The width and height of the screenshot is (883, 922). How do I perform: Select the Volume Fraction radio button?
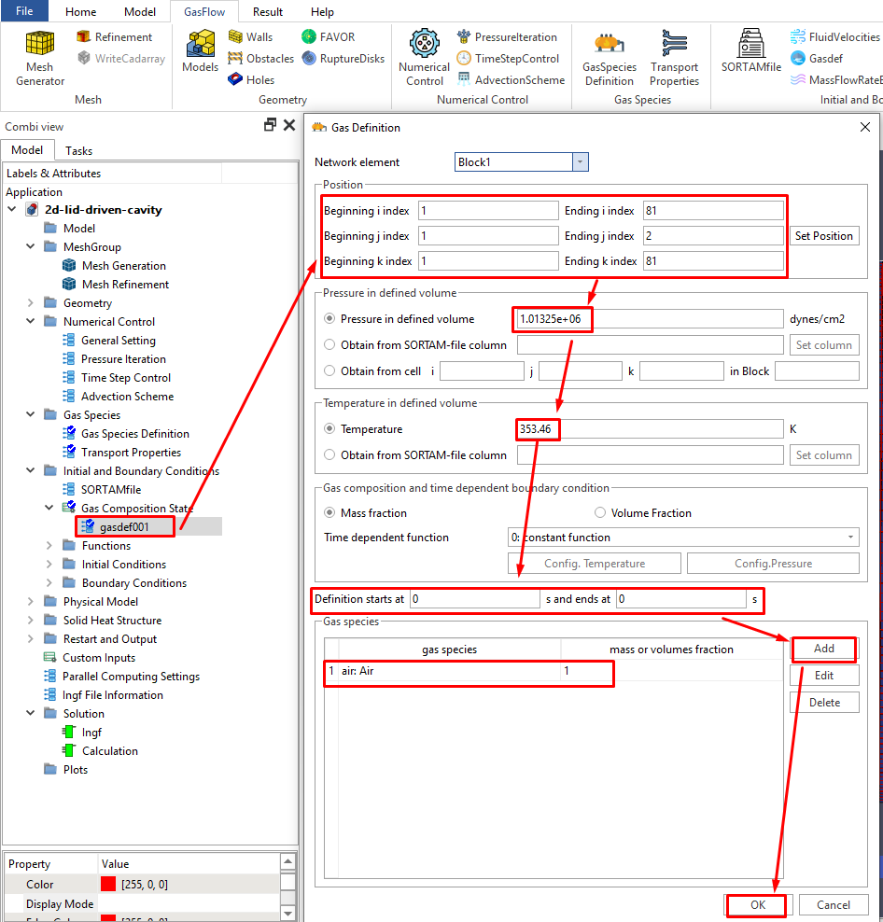600,513
